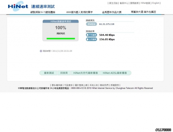173x132 pixels.
Task: Click 回首頁 button
Action: pos(64,73)
